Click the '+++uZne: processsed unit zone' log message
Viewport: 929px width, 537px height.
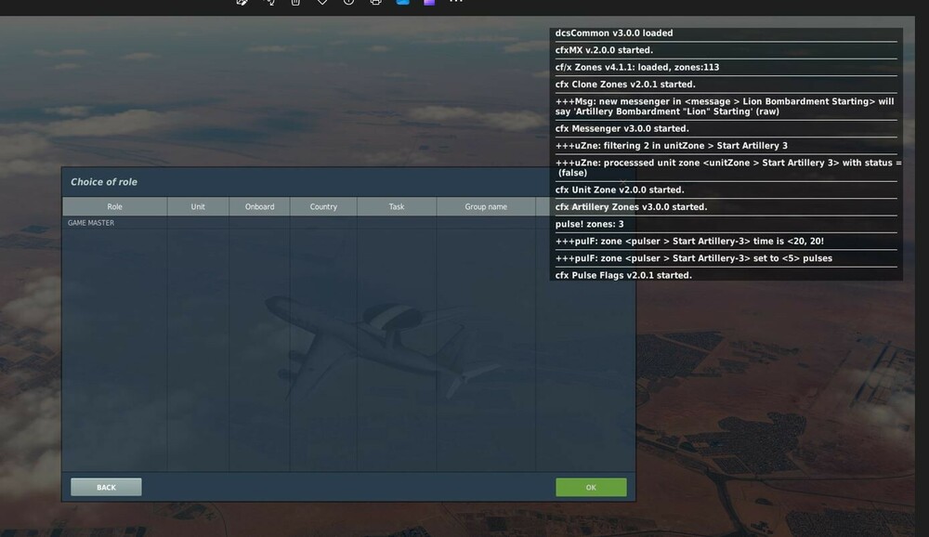tap(728, 168)
